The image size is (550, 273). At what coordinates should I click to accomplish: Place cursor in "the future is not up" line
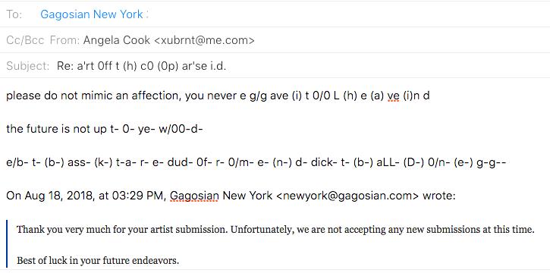105,129
